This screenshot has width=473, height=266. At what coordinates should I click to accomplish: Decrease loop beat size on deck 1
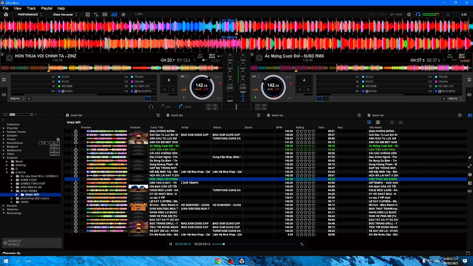click(x=165, y=89)
